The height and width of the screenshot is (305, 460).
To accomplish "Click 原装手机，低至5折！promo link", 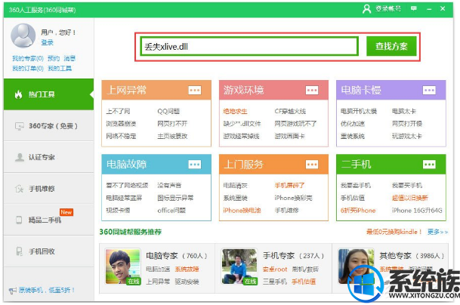I will point(47,291).
